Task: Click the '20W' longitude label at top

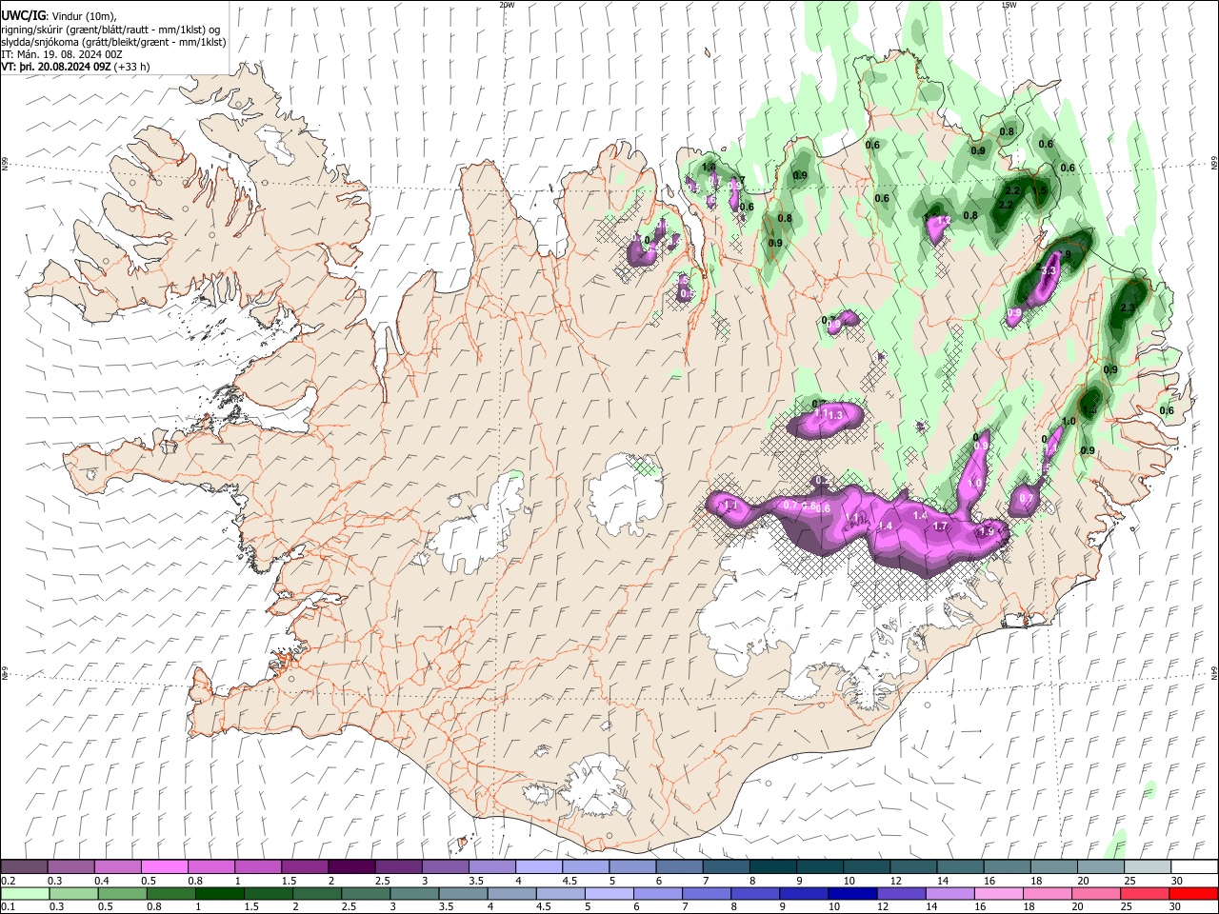Action: click(507, 5)
